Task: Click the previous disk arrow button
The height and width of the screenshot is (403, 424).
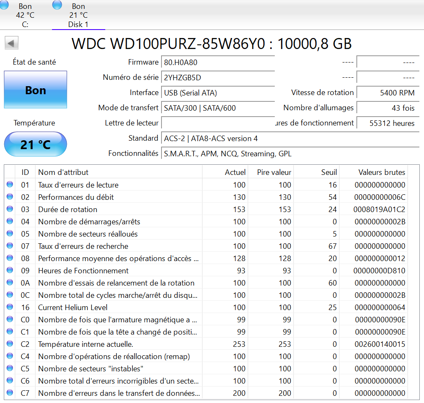Action: pyautogui.click(x=11, y=43)
